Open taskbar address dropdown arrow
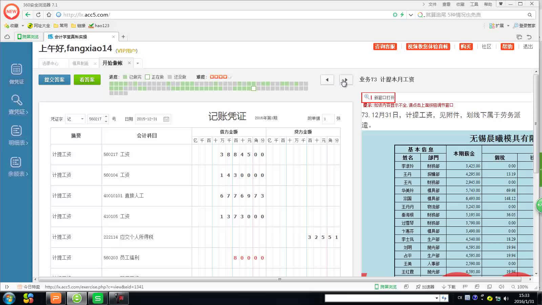The image size is (542, 305). [x=437, y=298]
